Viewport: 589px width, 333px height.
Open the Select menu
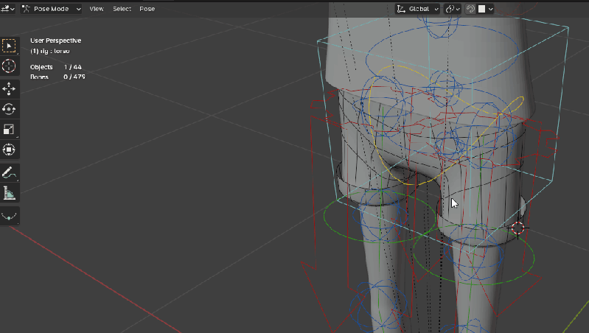tap(122, 9)
